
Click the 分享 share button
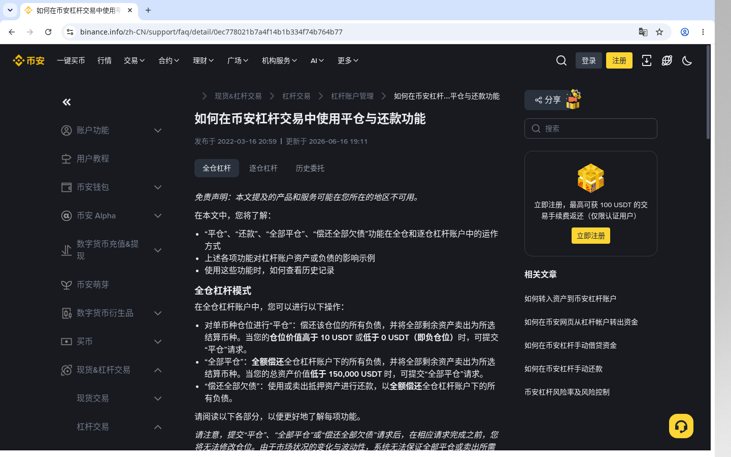click(548, 100)
